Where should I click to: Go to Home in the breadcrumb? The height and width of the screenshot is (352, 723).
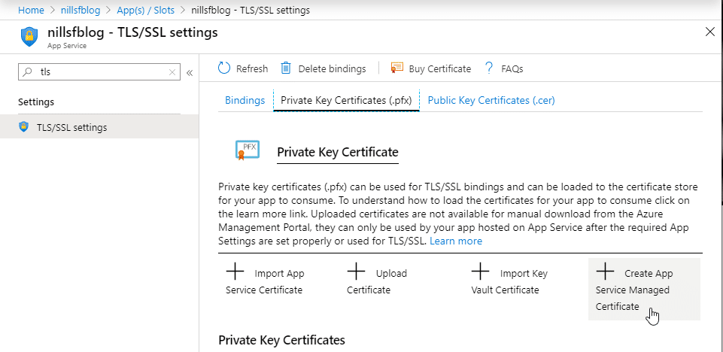click(x=31, y=10)
